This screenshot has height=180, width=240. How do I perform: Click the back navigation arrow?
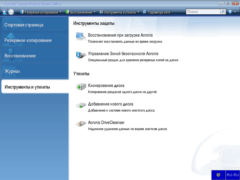[x=4, y=12]
